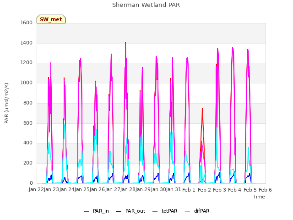Select the chart title Sherman Wetland PAR

146,5
